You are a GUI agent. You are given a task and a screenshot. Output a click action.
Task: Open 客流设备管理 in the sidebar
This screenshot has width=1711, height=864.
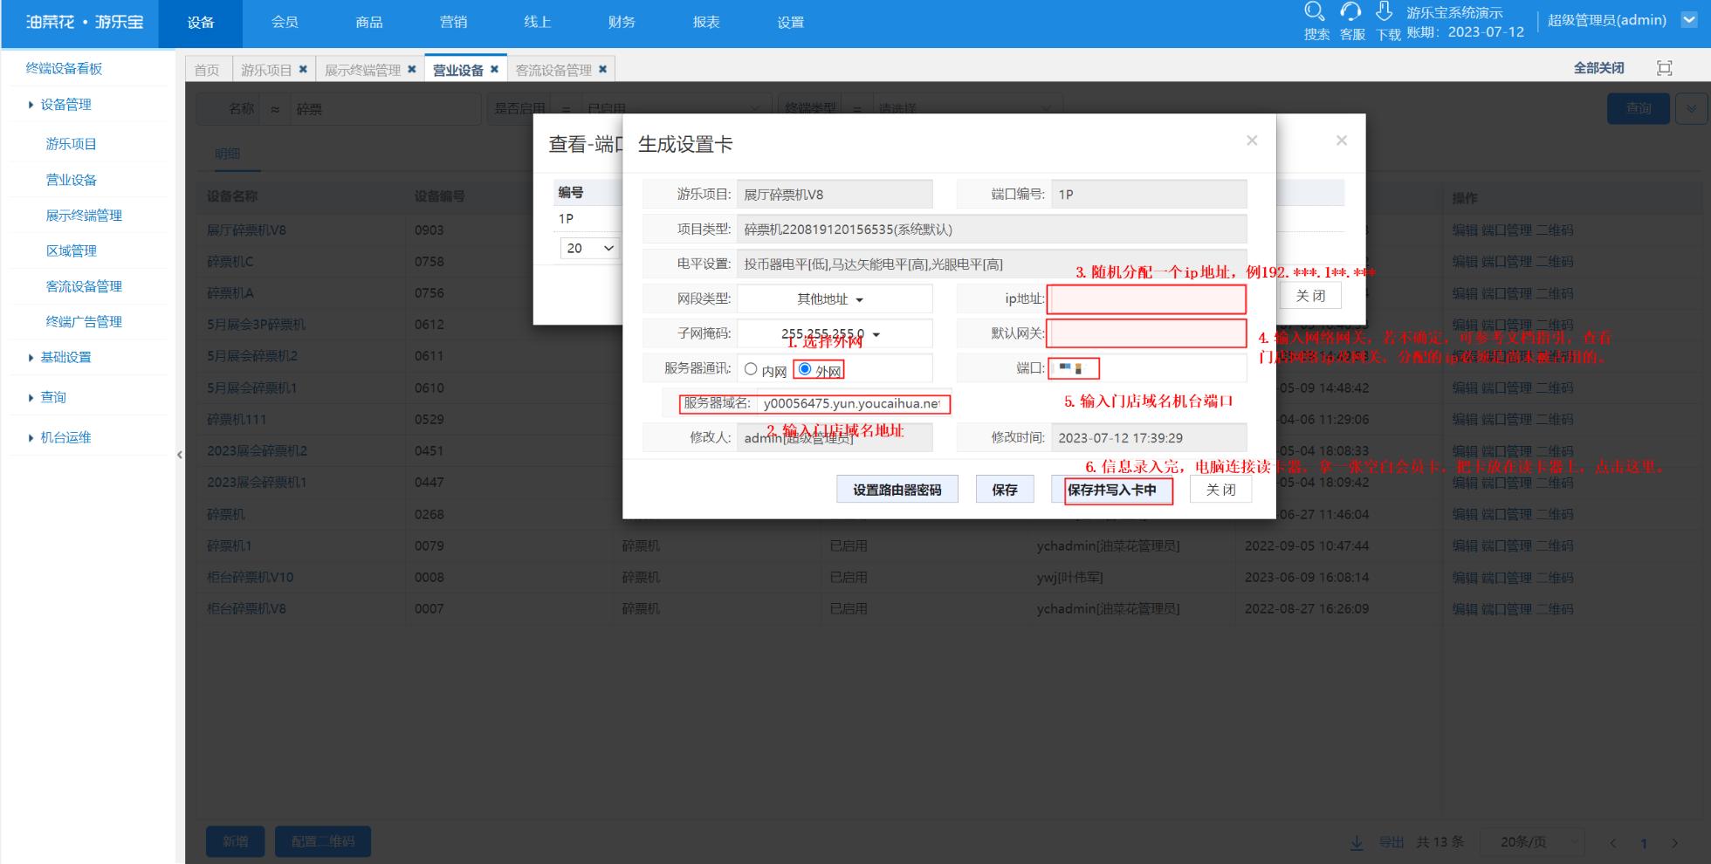(84, 286)
